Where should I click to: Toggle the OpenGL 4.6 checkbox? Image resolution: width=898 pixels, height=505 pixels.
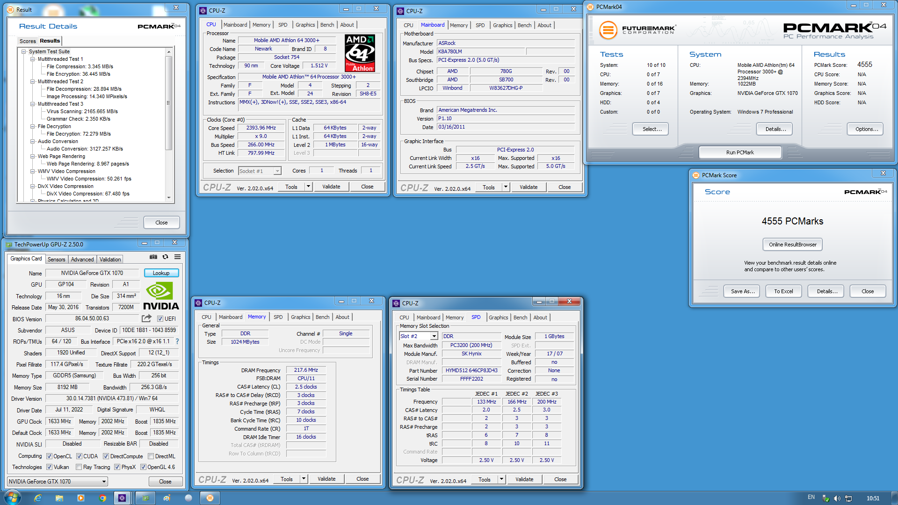click(143, 467)
